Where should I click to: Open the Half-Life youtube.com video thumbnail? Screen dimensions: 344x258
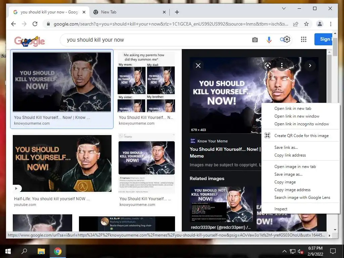[62, 164]
